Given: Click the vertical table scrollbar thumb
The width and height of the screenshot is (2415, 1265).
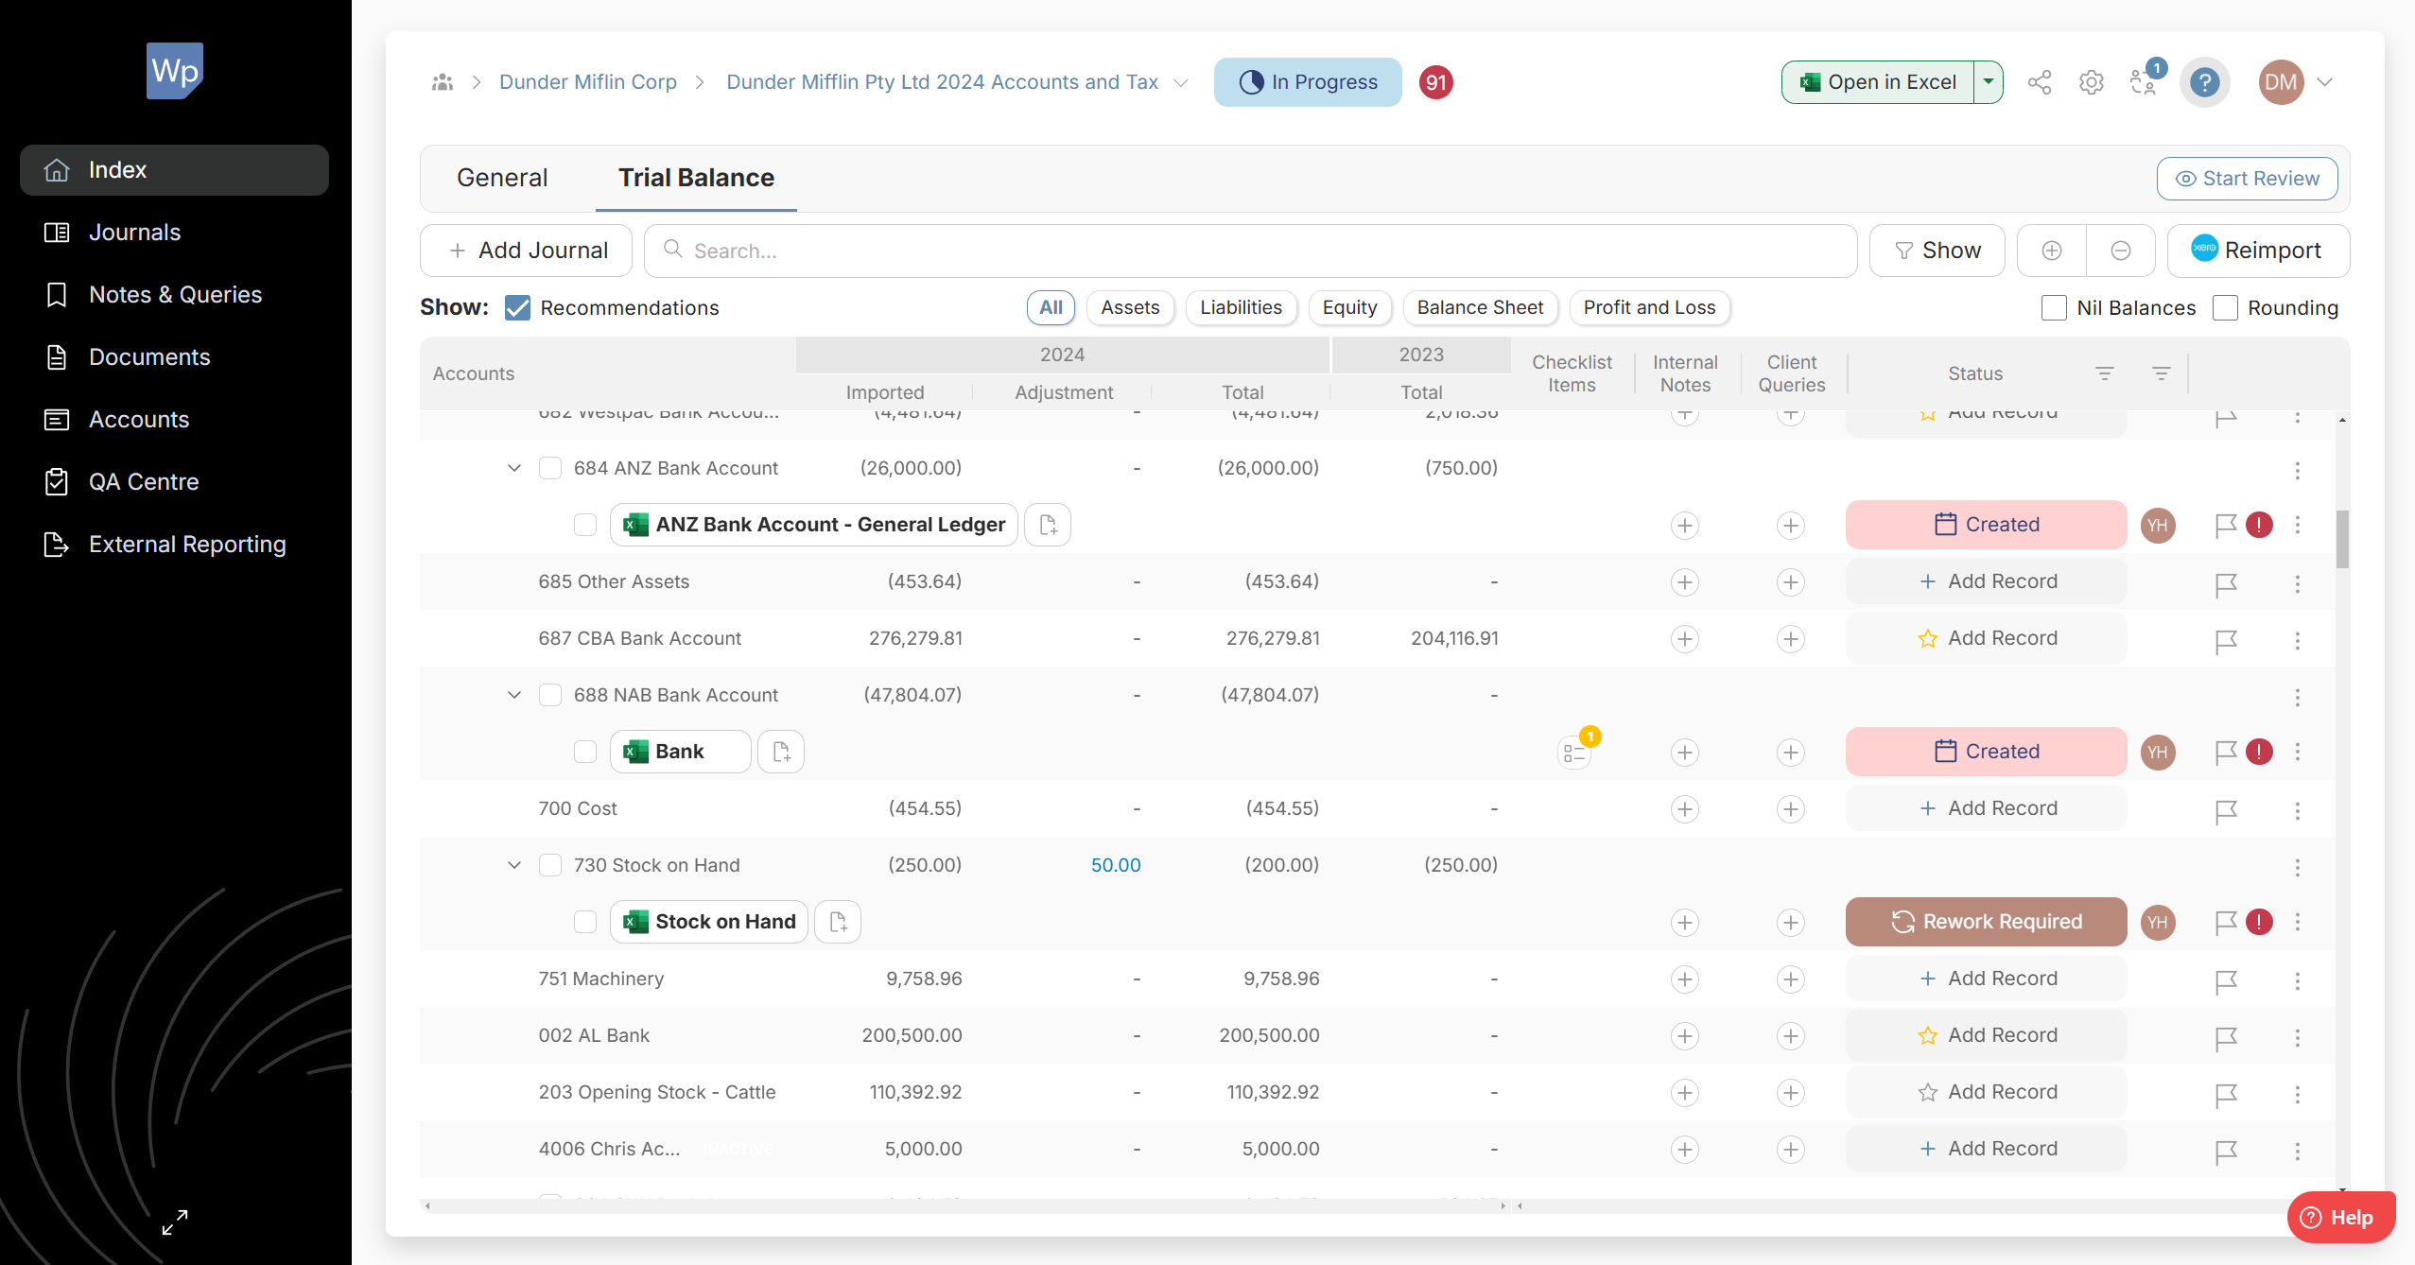Looking at the screenshot, I should click(2342, 539).
